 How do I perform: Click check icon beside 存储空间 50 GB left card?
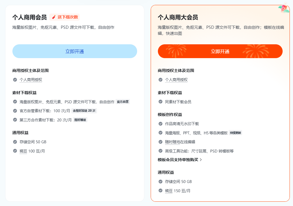click(x=15, y=142)
